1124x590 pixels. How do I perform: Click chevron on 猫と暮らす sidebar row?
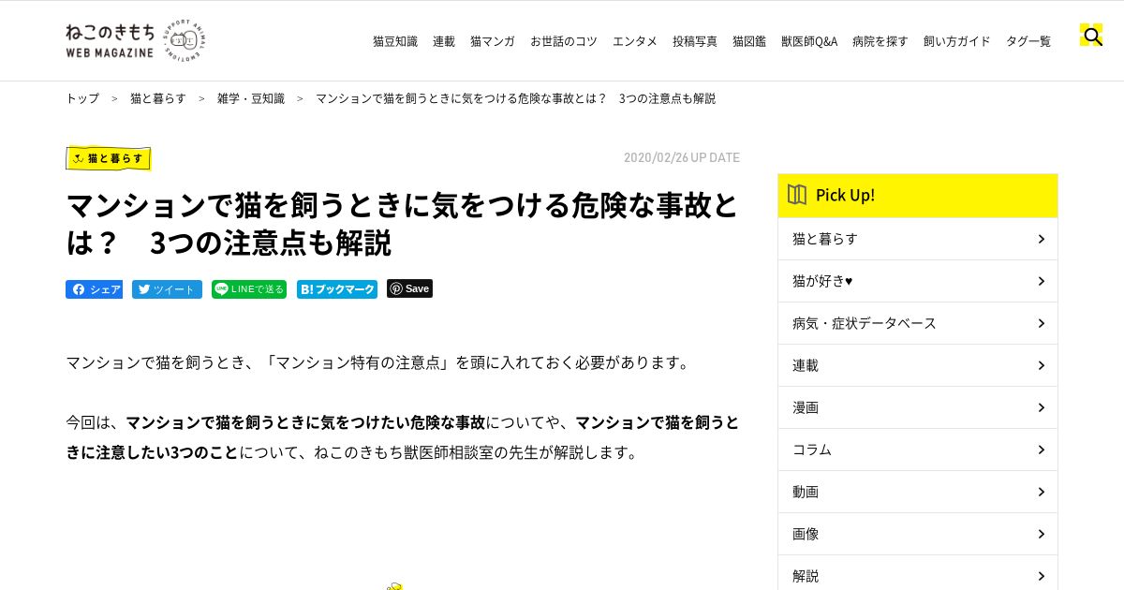(x=1041, y=239)
